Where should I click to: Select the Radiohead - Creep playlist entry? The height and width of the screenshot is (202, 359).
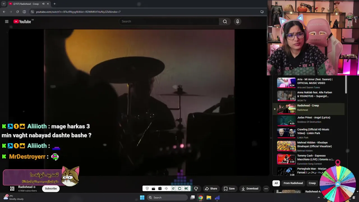point(309,109)
